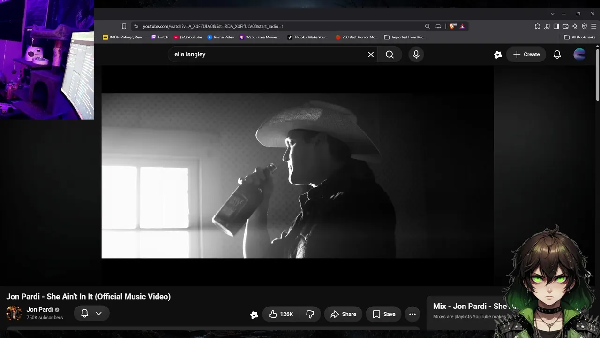
Task: Save video to a playlist
Action: point(384,314)
